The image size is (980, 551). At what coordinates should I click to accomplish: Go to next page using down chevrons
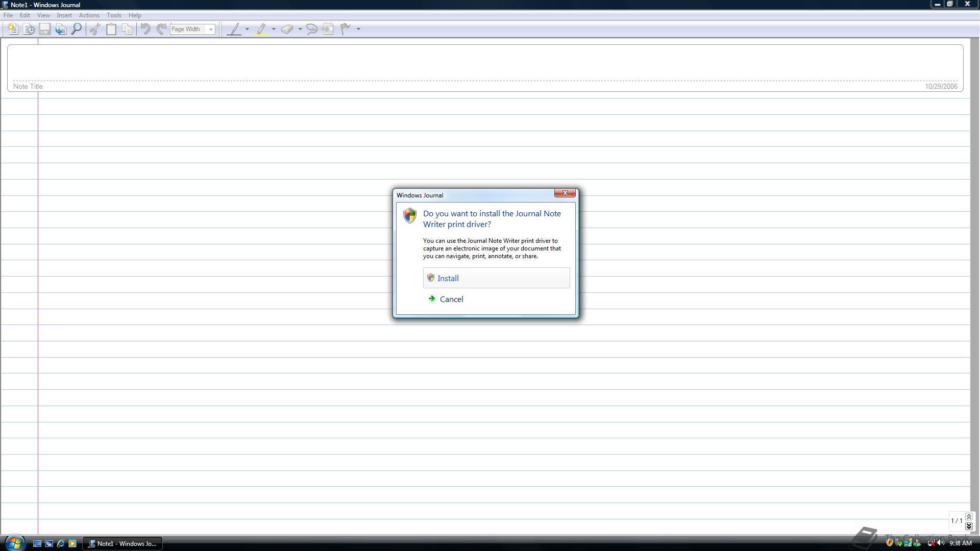click(969, 526)
